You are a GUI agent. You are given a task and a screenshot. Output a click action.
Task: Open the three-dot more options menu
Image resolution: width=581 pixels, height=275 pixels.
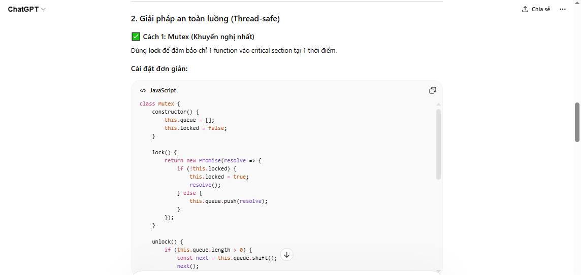pyautogui.click(x=562, y=9)
